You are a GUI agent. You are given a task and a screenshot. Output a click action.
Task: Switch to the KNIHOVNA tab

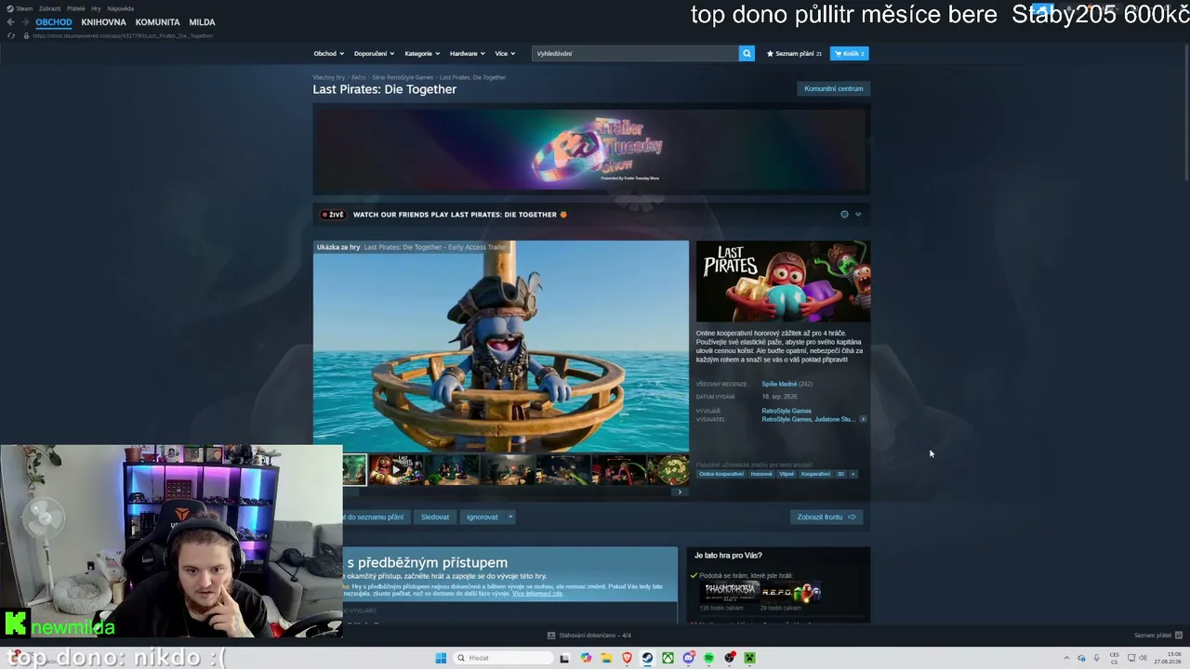point(103,22)
